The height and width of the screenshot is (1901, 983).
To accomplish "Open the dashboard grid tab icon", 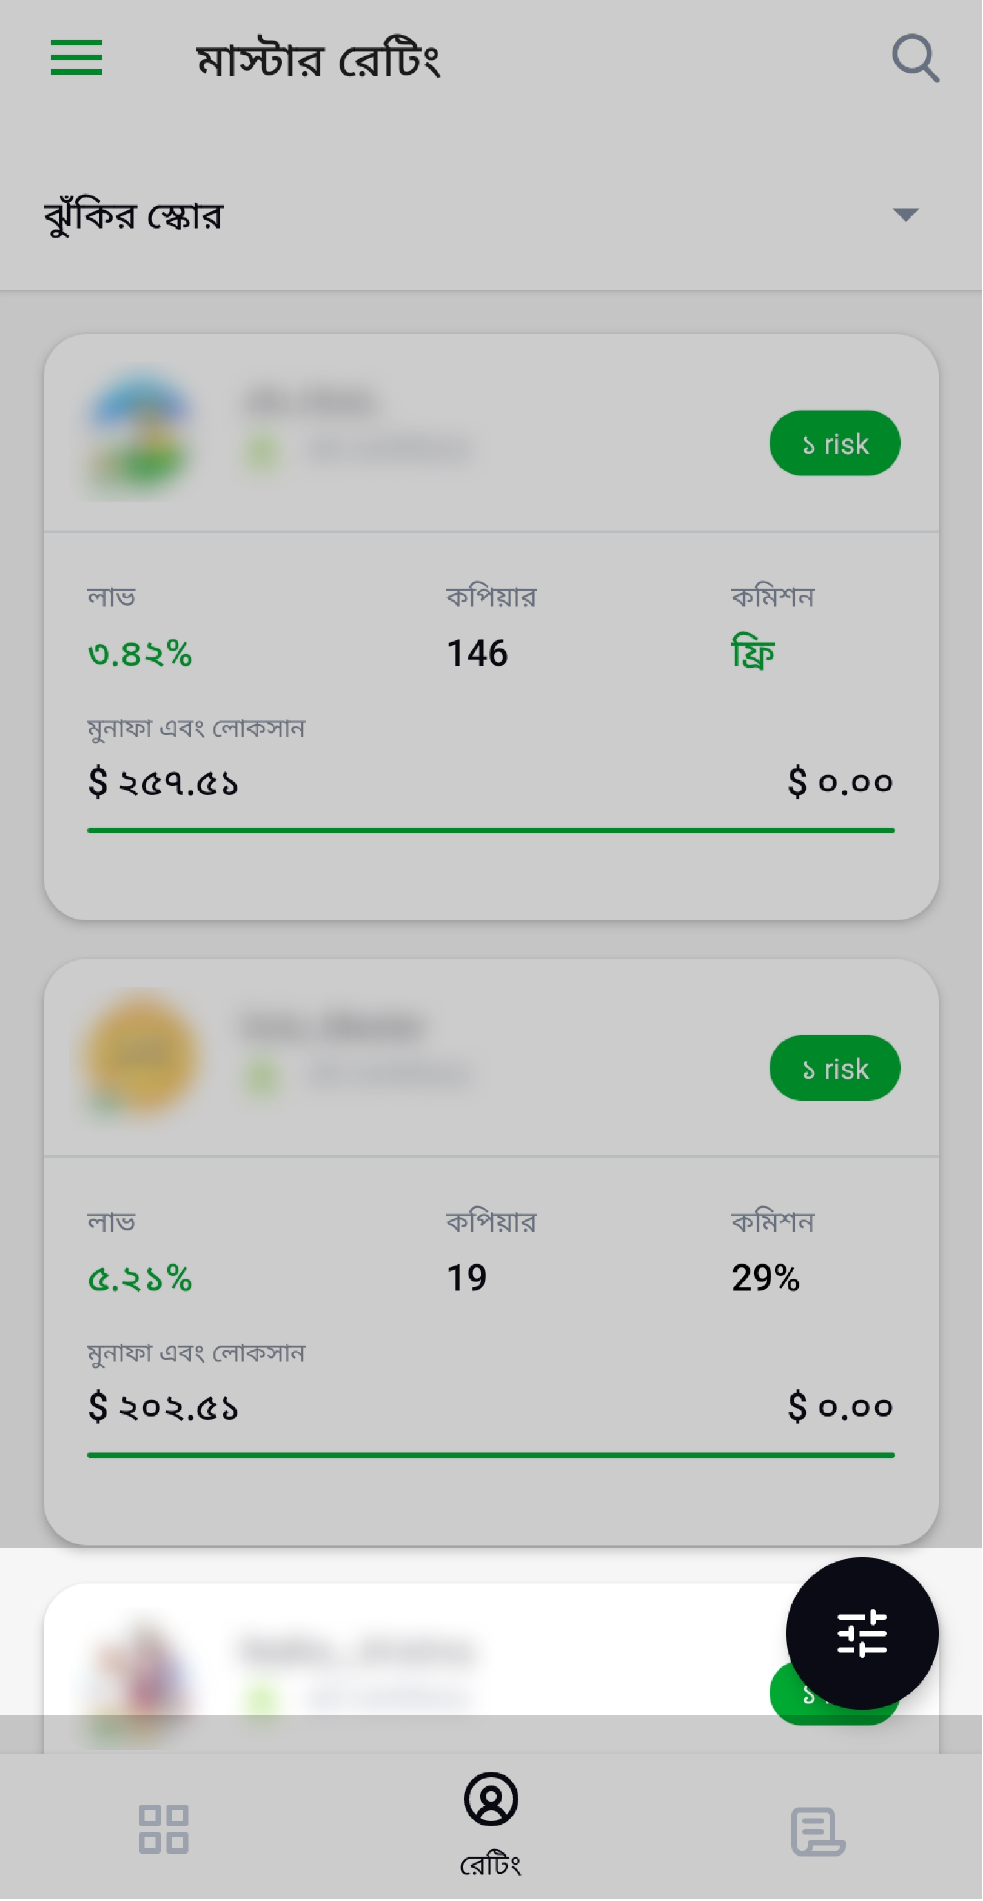I will pyautogui.click(x=164, y=1829).
